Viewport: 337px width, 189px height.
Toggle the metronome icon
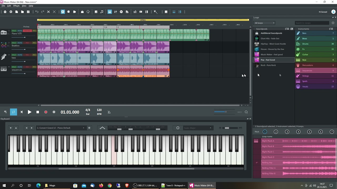click(x=109, y=112)
